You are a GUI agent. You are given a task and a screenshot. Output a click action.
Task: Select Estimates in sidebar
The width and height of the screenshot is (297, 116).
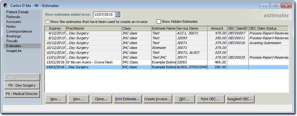pyautogui.click(x=22, y=46)
